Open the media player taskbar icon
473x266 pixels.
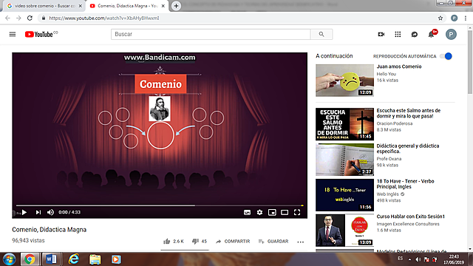click(x=116, y=259)
